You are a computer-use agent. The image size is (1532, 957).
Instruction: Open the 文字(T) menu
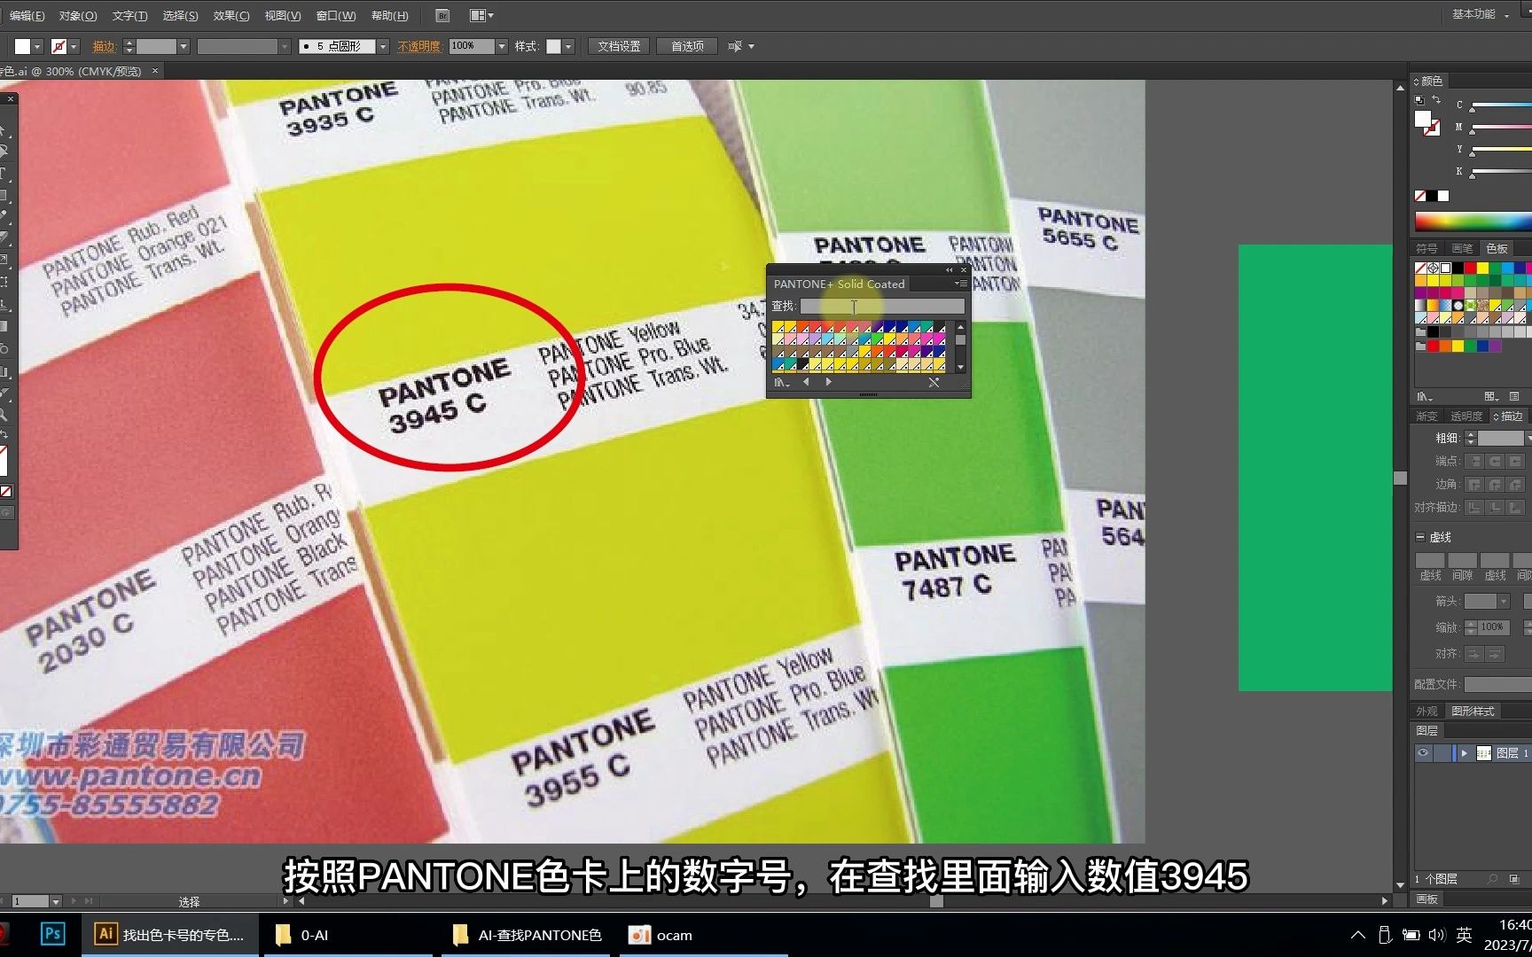[129, 16]
